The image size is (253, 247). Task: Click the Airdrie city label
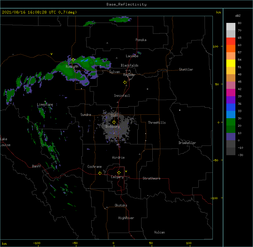[x=119, y=158]
